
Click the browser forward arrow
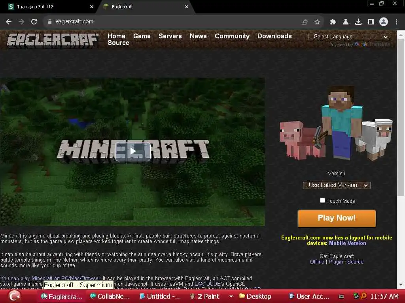[21, 22]
